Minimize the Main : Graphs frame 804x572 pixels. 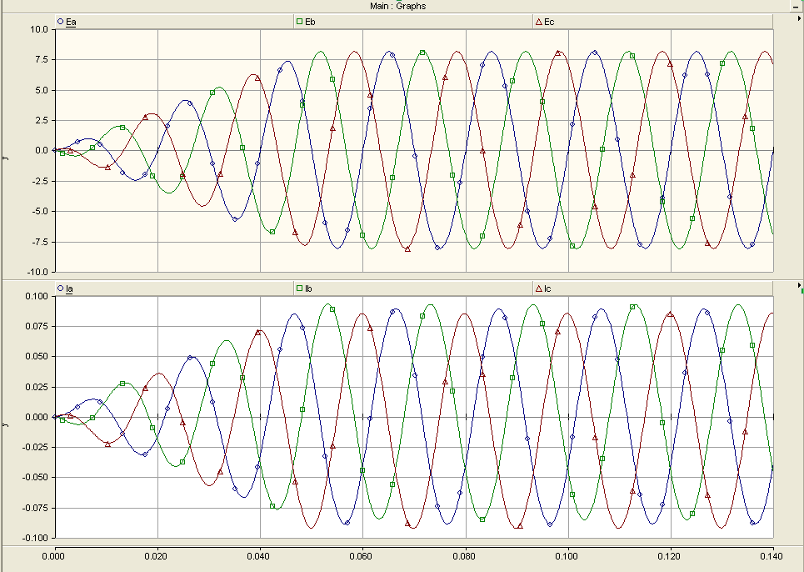tap(795, 6)
